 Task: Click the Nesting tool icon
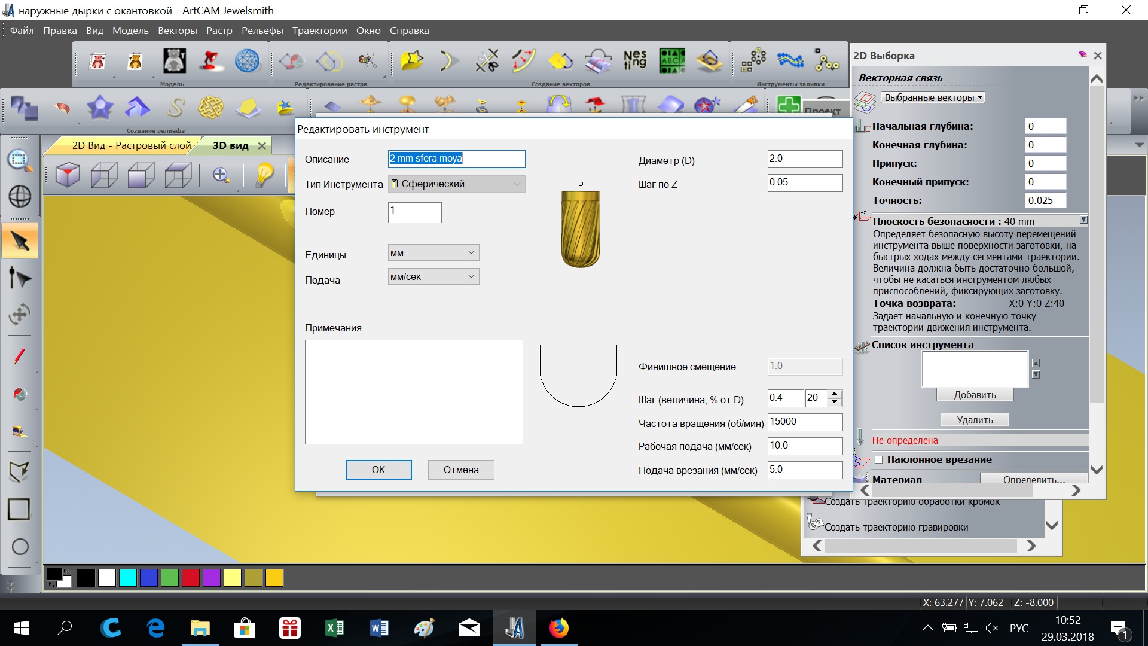(634, 60)
